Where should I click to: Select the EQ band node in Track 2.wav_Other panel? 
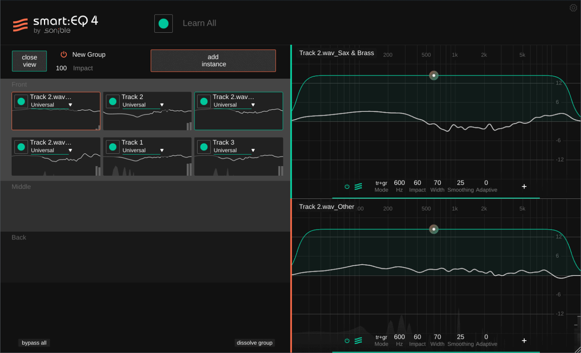point(434,229)
